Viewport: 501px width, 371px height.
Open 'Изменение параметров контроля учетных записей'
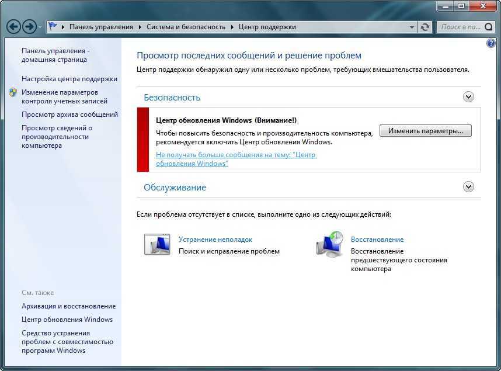tap(65, 96)
